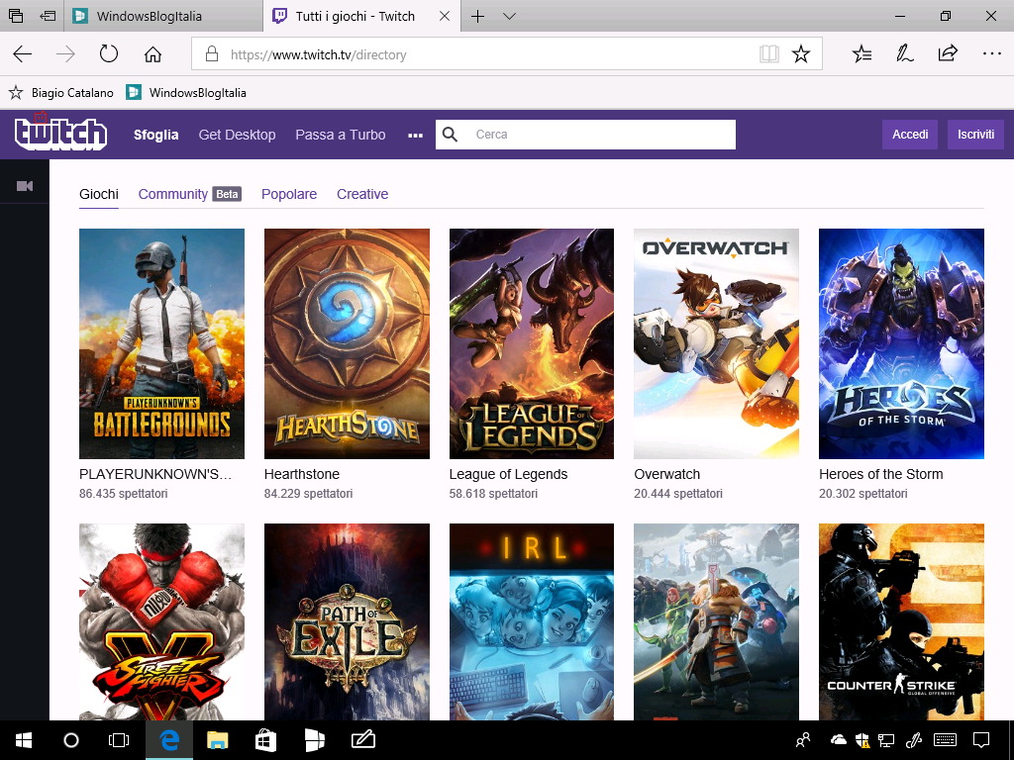The width and height of the screenshot is (1014, 760).
Task: Open Hearthstone cover art
Action: pos(347,343)
